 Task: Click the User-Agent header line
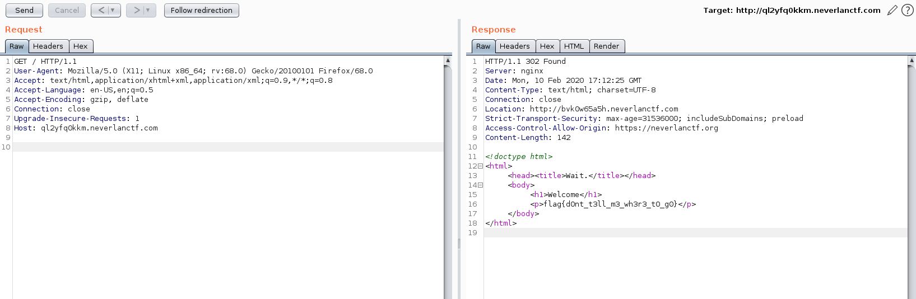[x=193, y=71]
